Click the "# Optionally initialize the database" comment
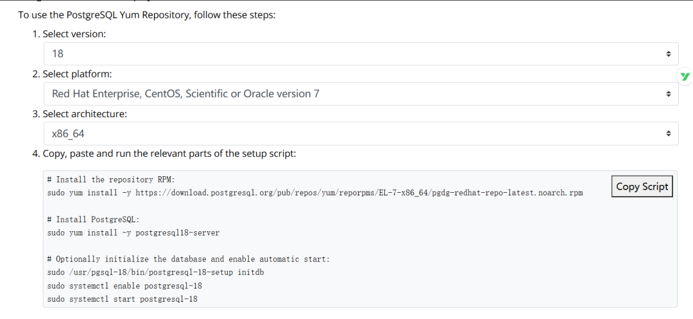This screenshot has height=319, width=693. (188, 259)
